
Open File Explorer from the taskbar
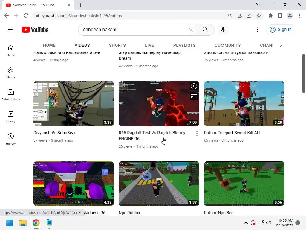tap(23, 223)
